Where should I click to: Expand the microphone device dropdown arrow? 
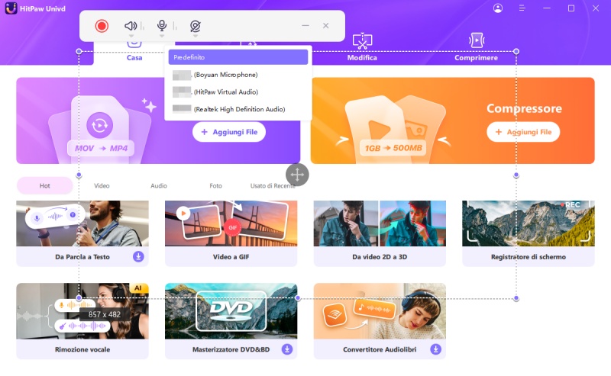coord(162,36)
